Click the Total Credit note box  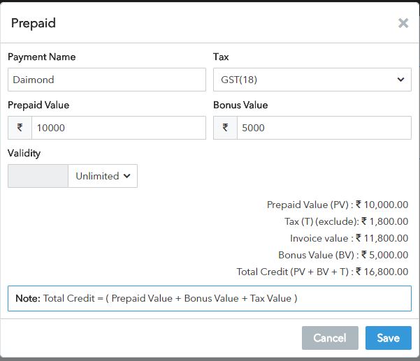click(x=210, y=298)
